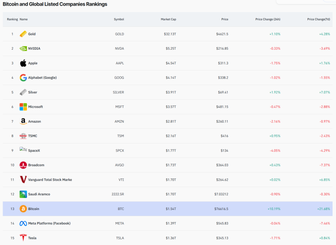Click the Apple logo icon

tap(23, 63)
